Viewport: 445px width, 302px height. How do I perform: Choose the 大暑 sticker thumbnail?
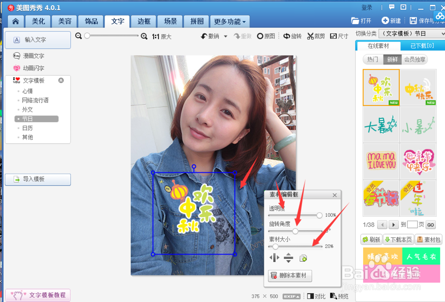tap(381, 124)
